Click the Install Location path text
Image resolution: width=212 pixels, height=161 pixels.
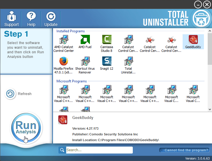(x=116, y=140)
